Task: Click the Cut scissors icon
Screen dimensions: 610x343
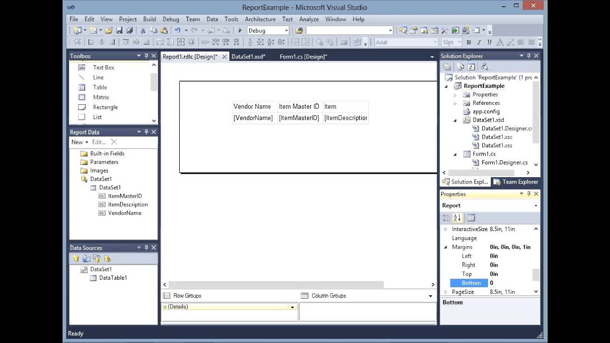Action: click(x=142, y=30)
